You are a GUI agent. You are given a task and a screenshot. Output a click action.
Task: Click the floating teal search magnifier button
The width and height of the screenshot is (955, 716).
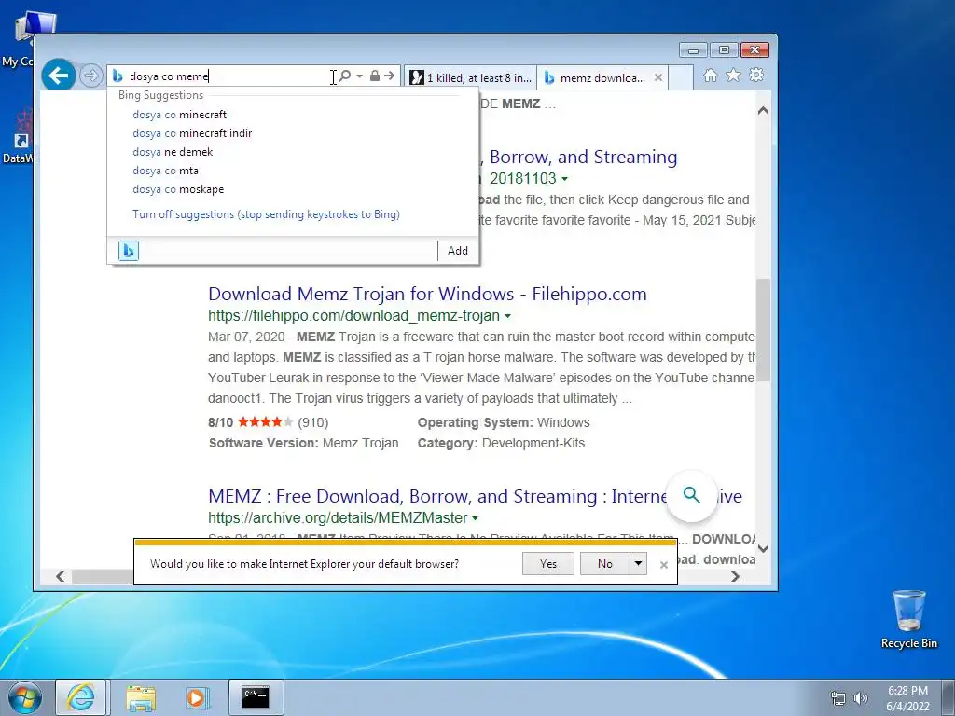point(691,495)
